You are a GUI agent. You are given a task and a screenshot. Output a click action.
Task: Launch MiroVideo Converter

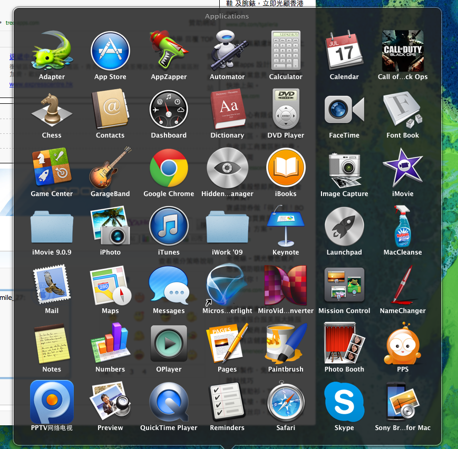click(286, 285)
